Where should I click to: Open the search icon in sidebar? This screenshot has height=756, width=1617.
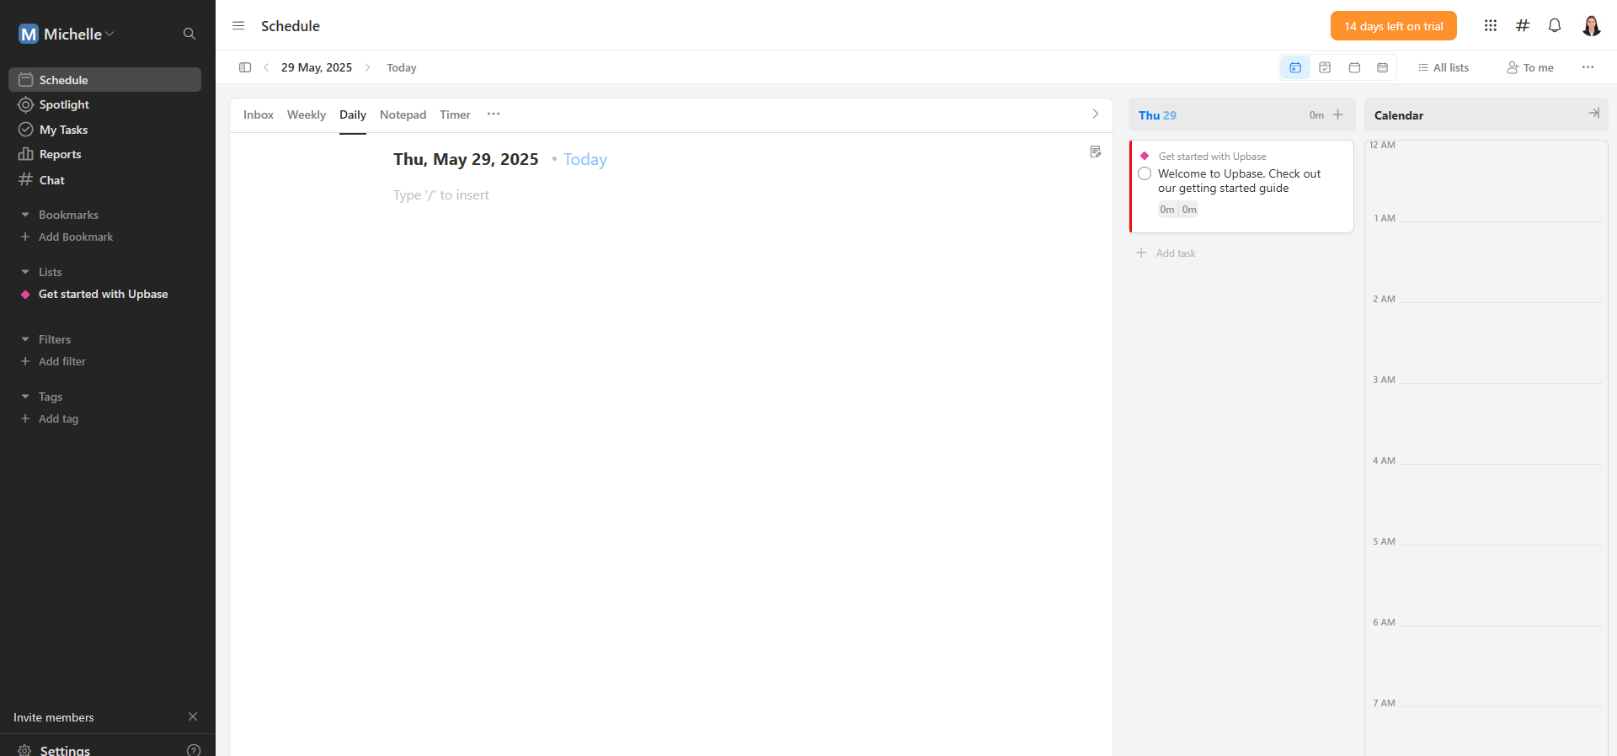coord(189,34)
